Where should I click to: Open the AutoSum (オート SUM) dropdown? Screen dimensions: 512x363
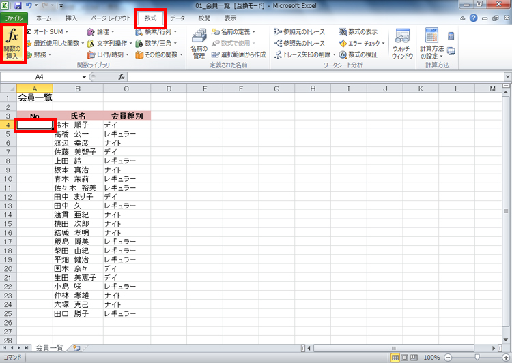47,31
